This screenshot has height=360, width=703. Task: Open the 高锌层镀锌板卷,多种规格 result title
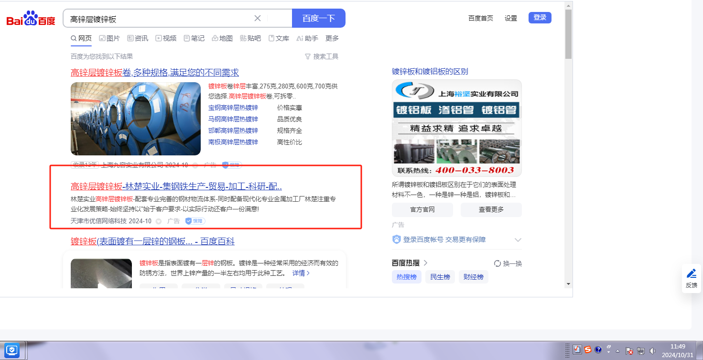[155, 73]
